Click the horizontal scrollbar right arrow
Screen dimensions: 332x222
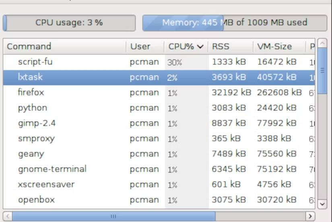(x=310, y=216)
